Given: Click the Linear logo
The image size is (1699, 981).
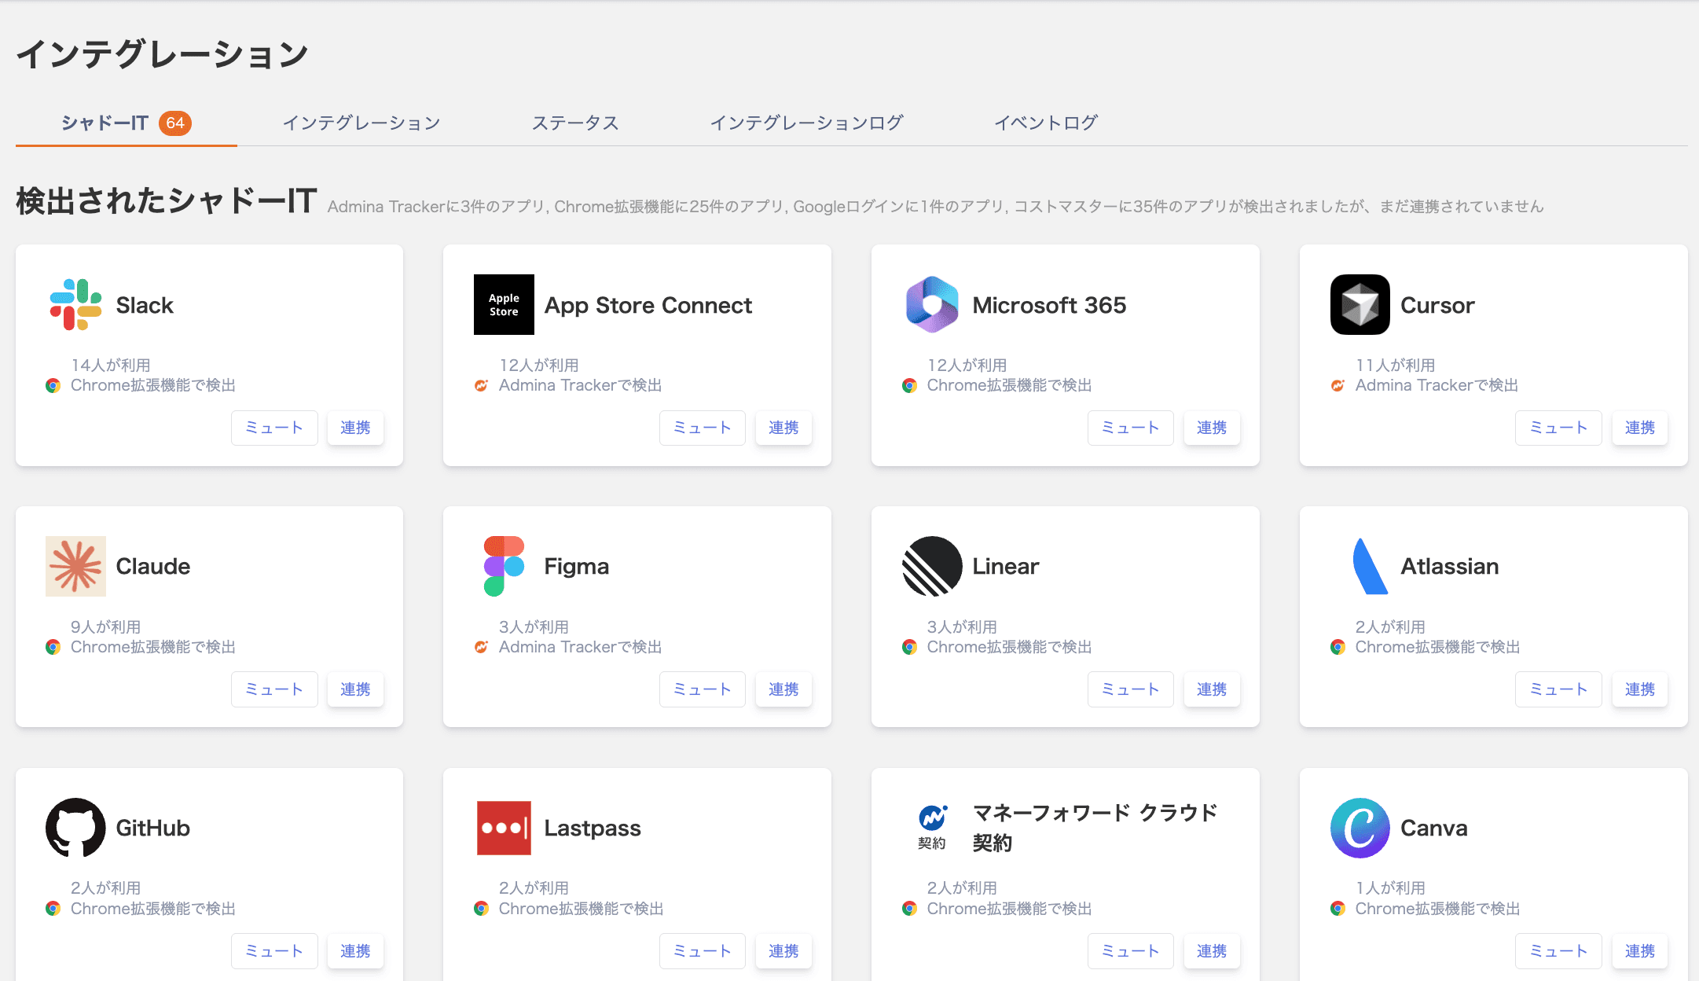Looking at the screenshot, I should 932,566.
